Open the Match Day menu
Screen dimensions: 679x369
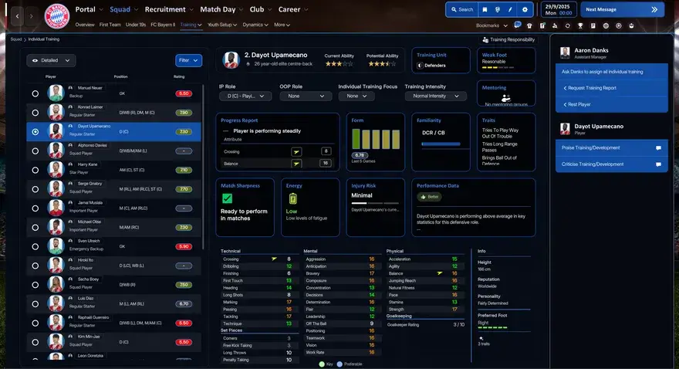coord(221,9)
